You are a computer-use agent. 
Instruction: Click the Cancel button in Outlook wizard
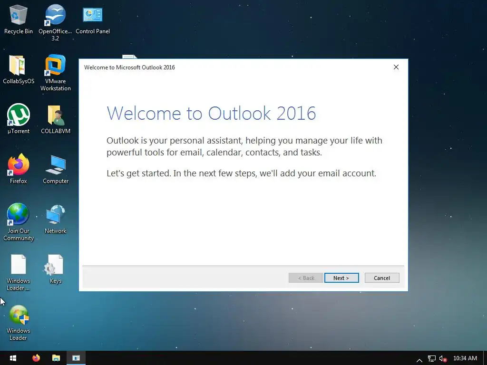pos(382,278)
